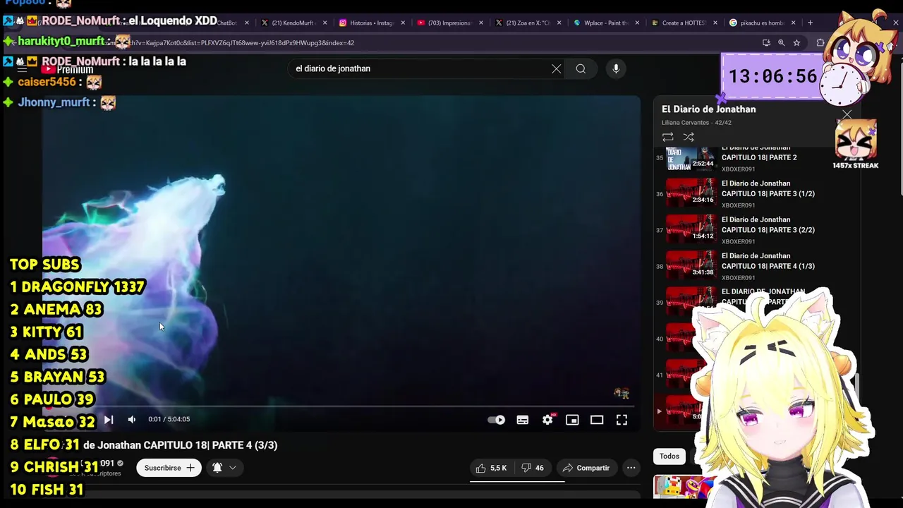The width and height of the screenshot is (903, 508).
Task: Play CAPITULO 18 PARTE 3 (1/2) item
Action: (755, 194)
